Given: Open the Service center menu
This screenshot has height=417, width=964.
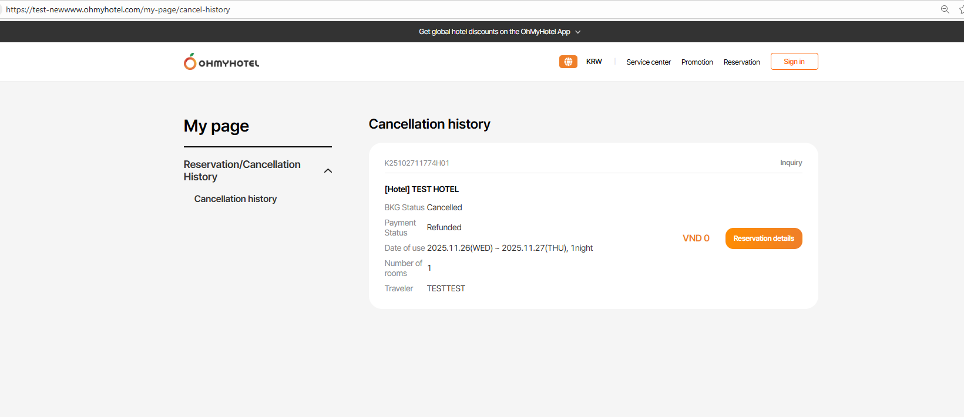Looking at the screenshot, I should (648, 62).
